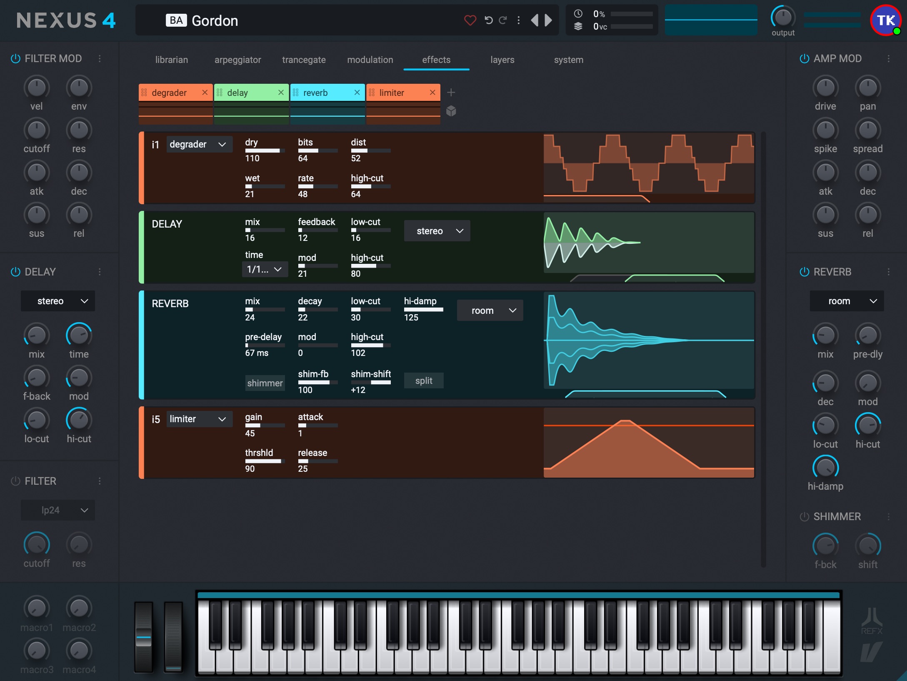
Task: Expand the delay time 1/1 dropdown
Action: click(265, 269)
